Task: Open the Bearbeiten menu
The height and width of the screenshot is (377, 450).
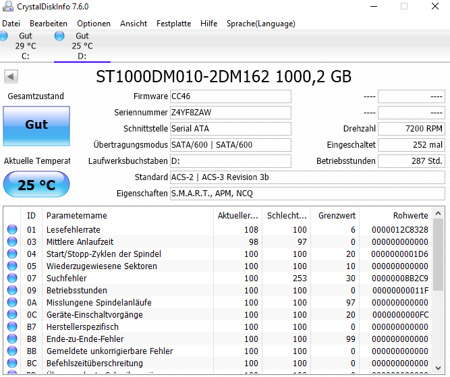Action: pos(49,24)
